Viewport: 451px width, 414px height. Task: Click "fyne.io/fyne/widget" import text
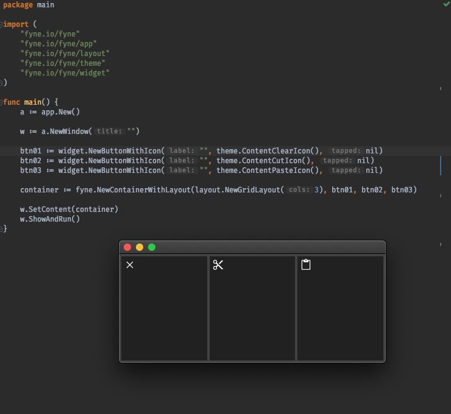[x=65, y=73]
